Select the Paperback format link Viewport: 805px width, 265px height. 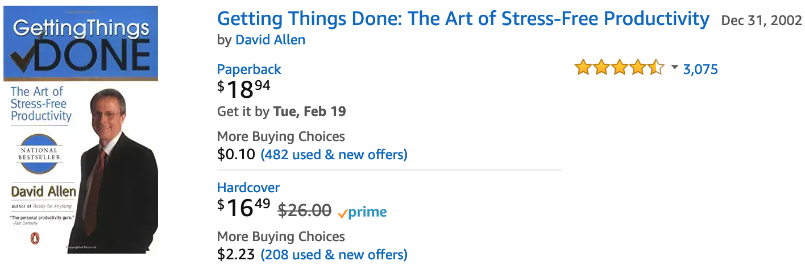(249, 69)
